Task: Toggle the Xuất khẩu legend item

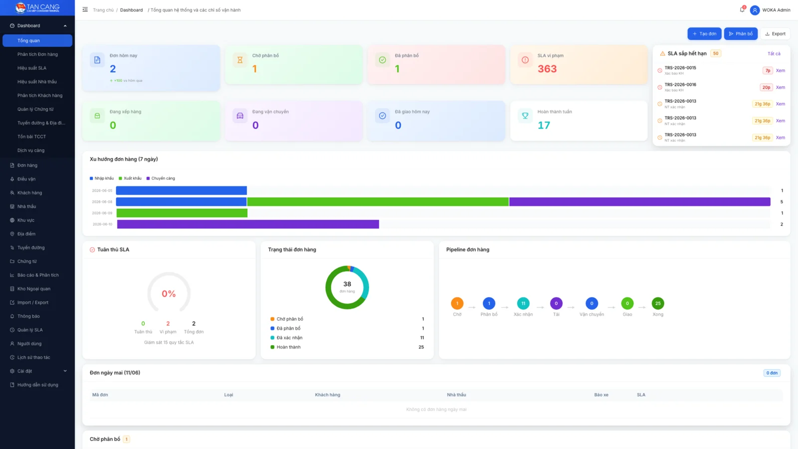Action: 130,178
